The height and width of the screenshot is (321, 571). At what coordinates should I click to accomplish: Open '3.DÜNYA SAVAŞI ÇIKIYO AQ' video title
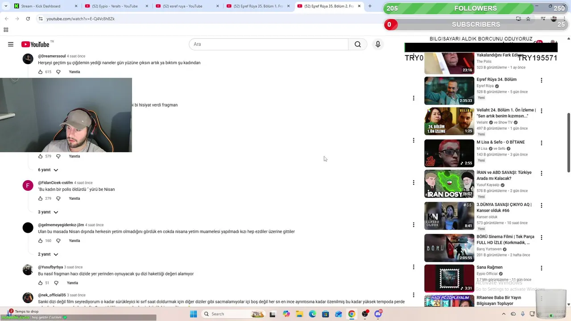pos(504,207)
